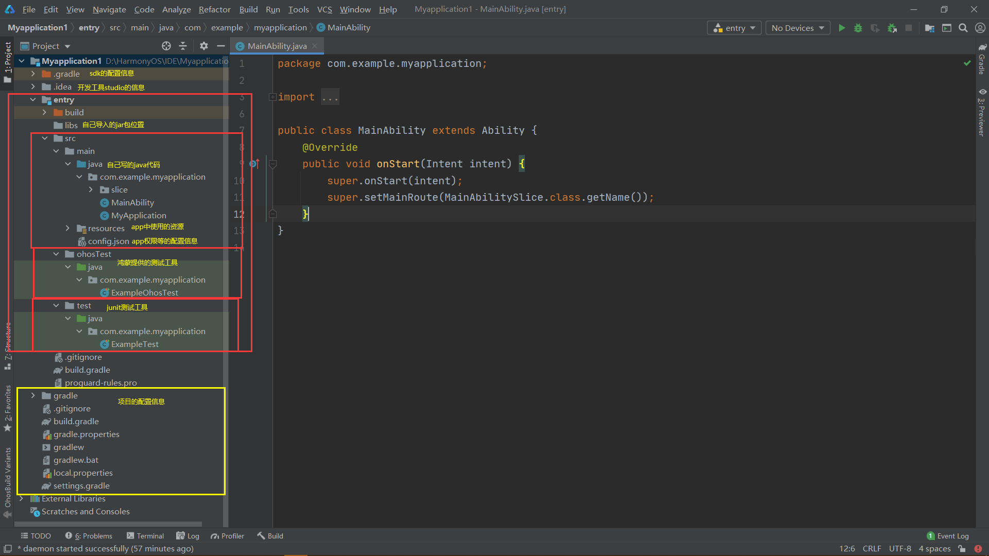The width and height of the screenshot is (989, 556).
Task: Collapse the ohosTest folder
Action: click(56, 254)
